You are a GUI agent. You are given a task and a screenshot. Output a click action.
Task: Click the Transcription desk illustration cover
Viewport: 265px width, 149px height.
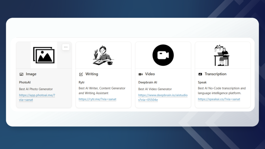point(221,55)
